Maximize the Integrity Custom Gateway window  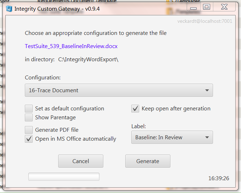pyautogui.click(x=207, y=7)
